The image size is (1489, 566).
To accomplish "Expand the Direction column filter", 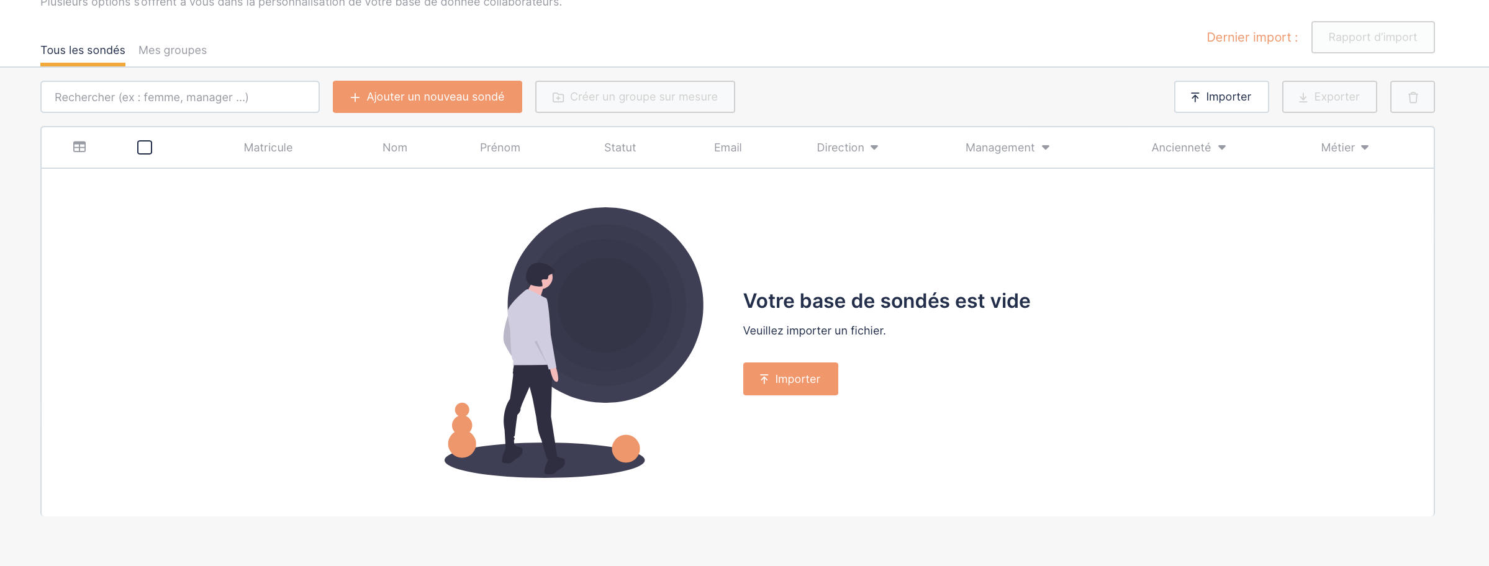I will point(874,148).
